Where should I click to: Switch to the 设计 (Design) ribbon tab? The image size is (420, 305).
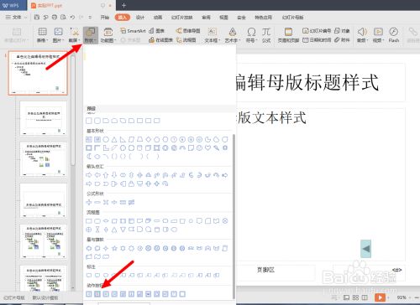(140, 18)
